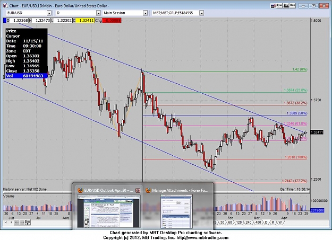Select the 30 minute interval tab
Viewport: 332px width, 240px height.
[x=222, y=223]
